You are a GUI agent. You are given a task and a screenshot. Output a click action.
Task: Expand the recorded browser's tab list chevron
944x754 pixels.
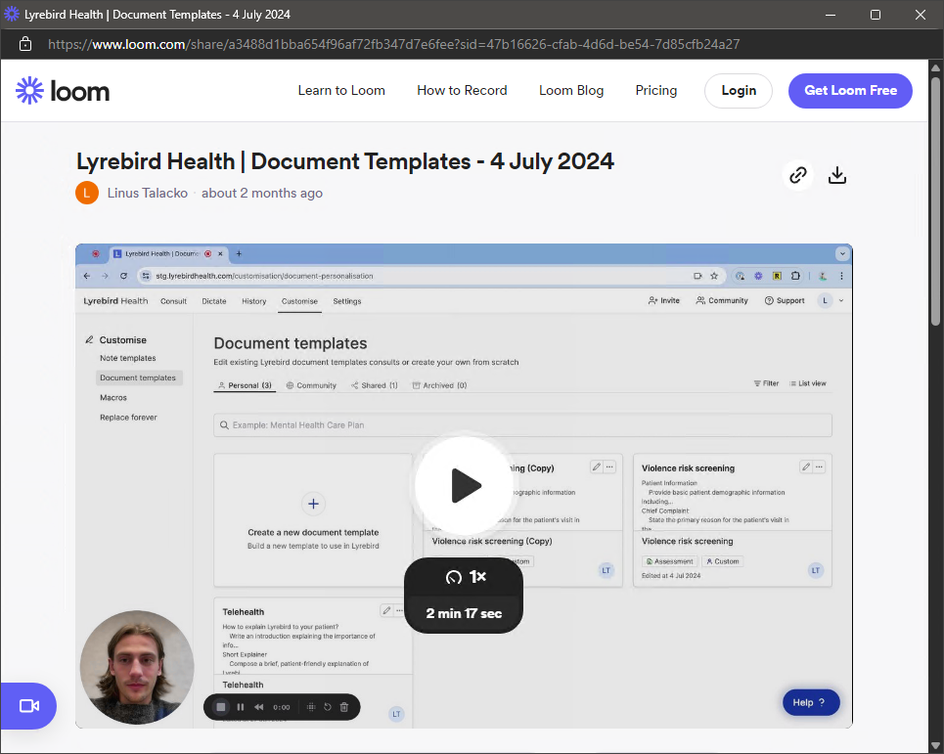tap(842, 254)
